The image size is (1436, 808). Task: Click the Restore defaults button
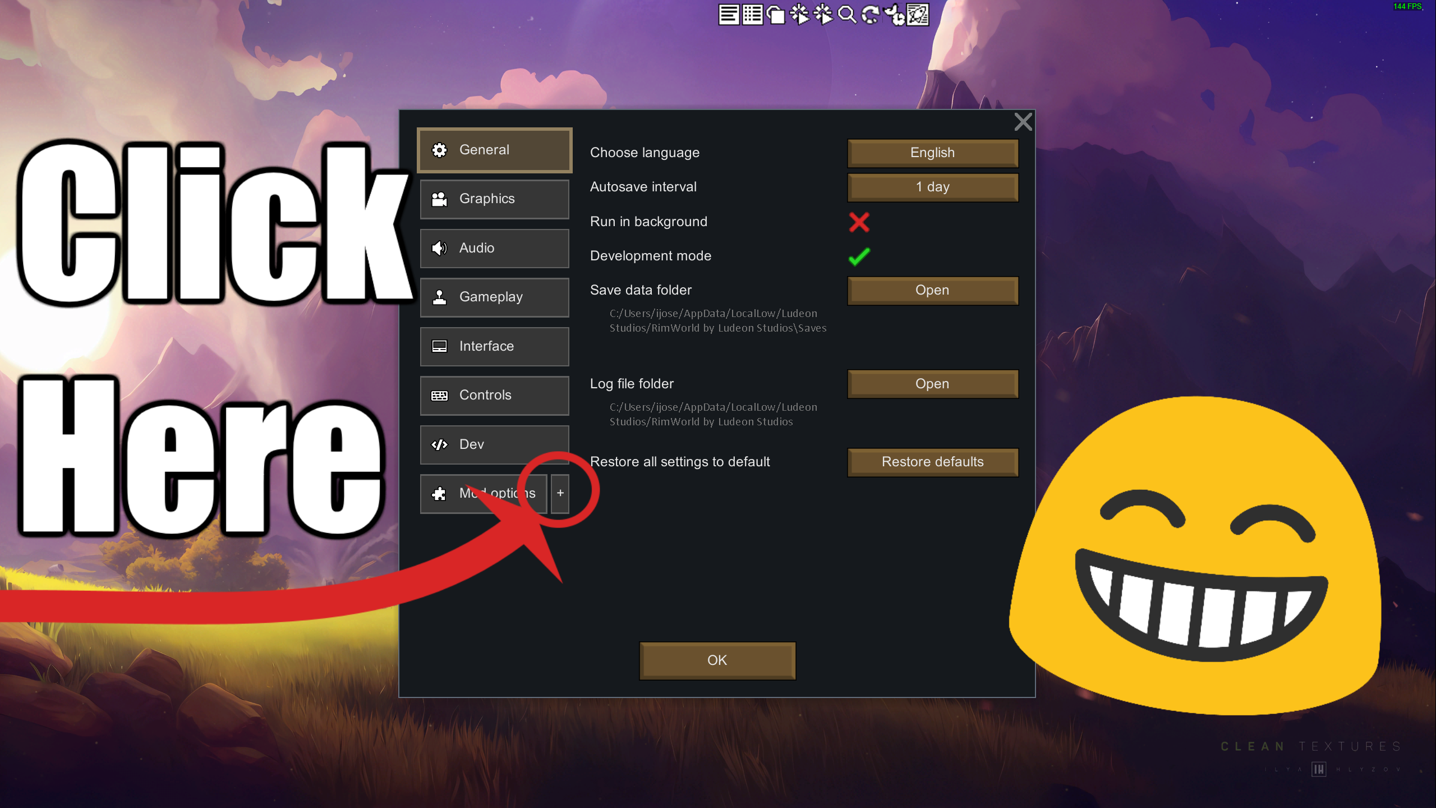tap(932, 462)
